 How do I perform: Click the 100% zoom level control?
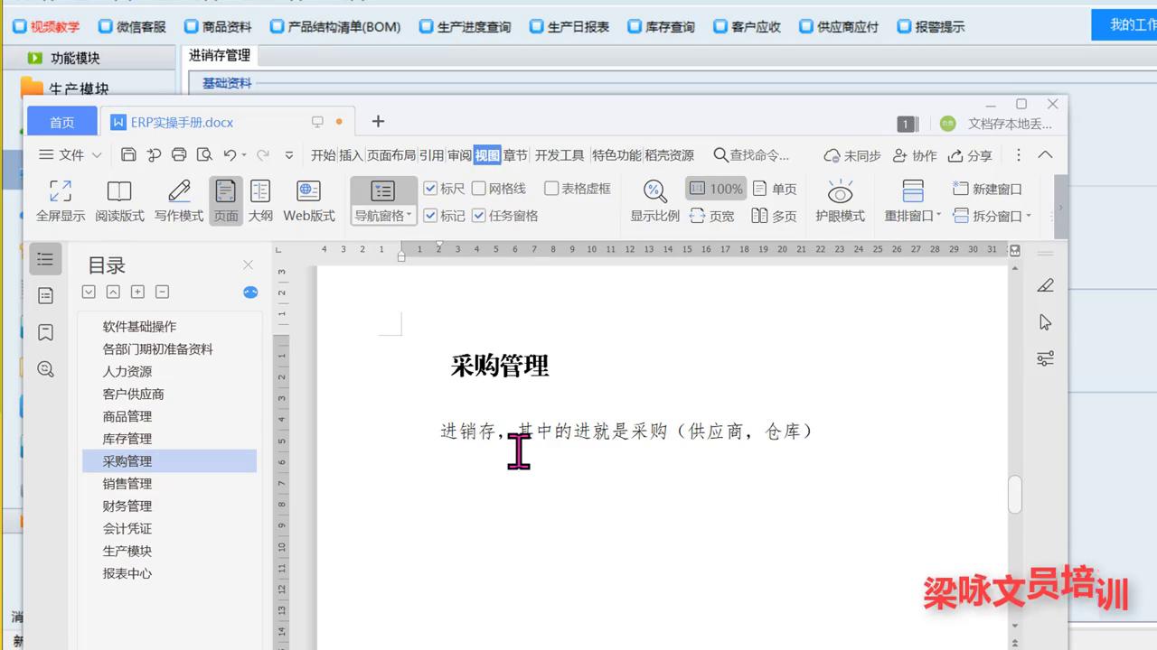click(x=715, y=188)
